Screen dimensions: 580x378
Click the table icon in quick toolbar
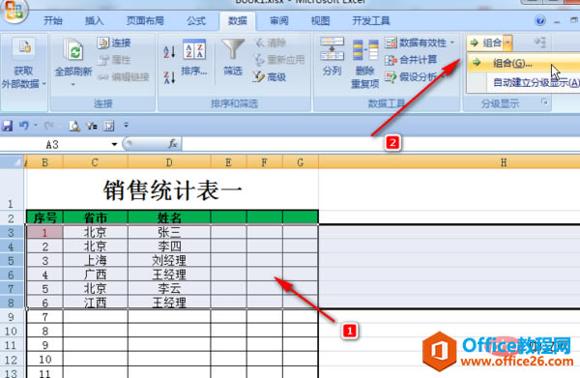[x=108, y=126]
